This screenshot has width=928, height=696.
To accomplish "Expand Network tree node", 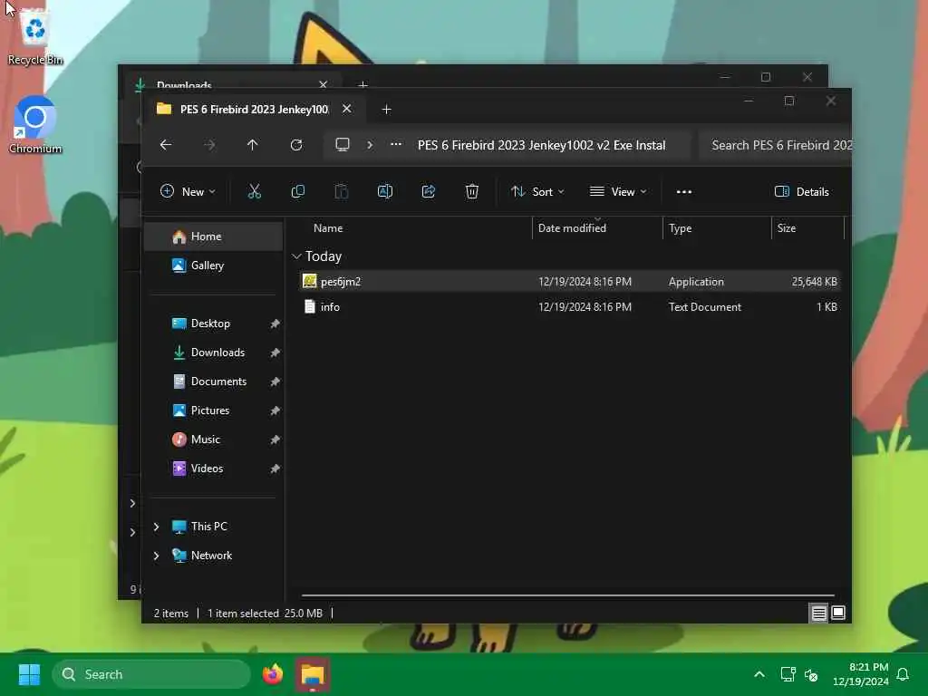I will 156,556.
